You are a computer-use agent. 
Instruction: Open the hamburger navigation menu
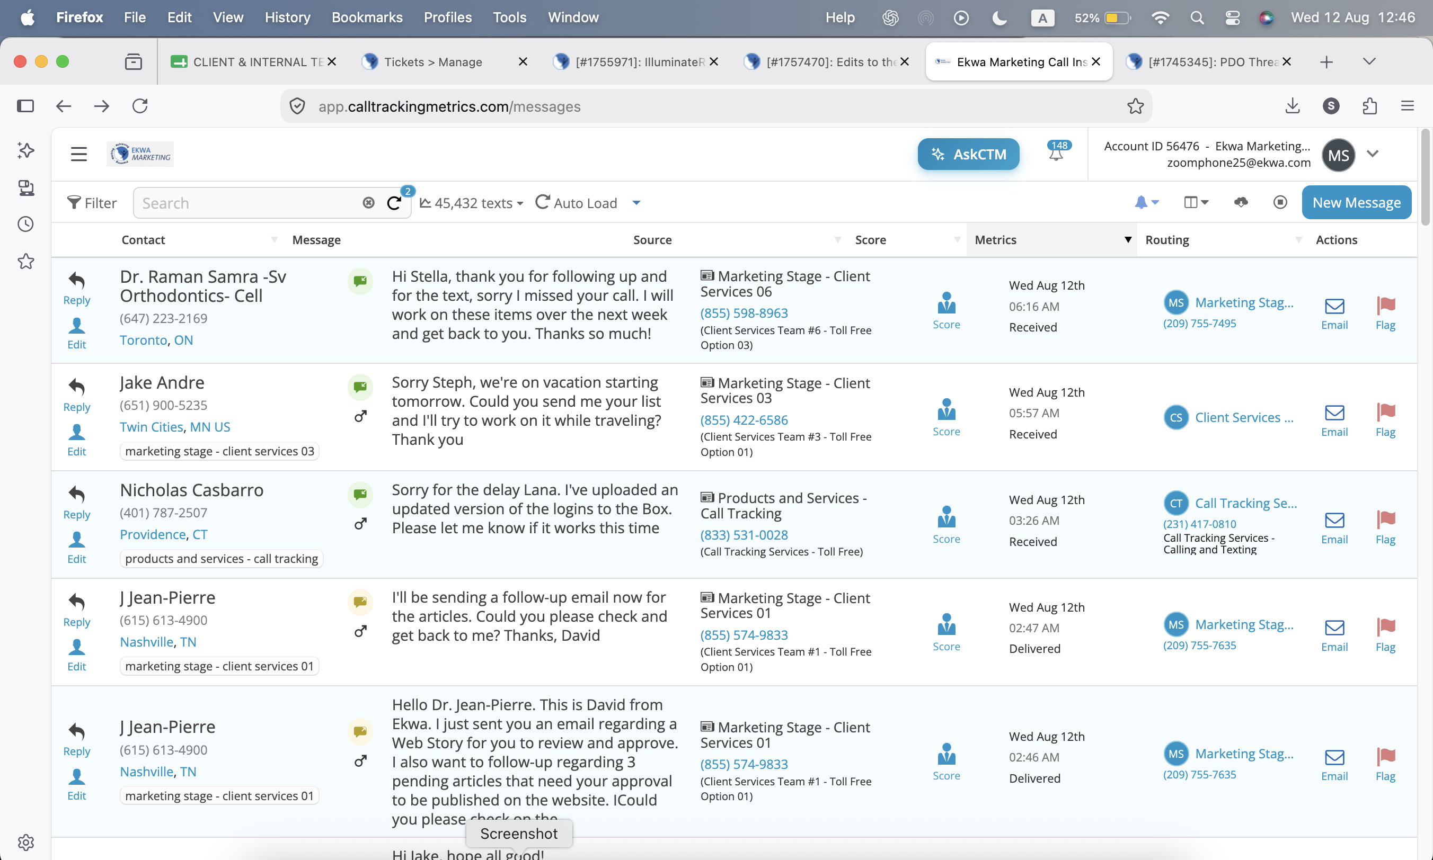point(78,154)
